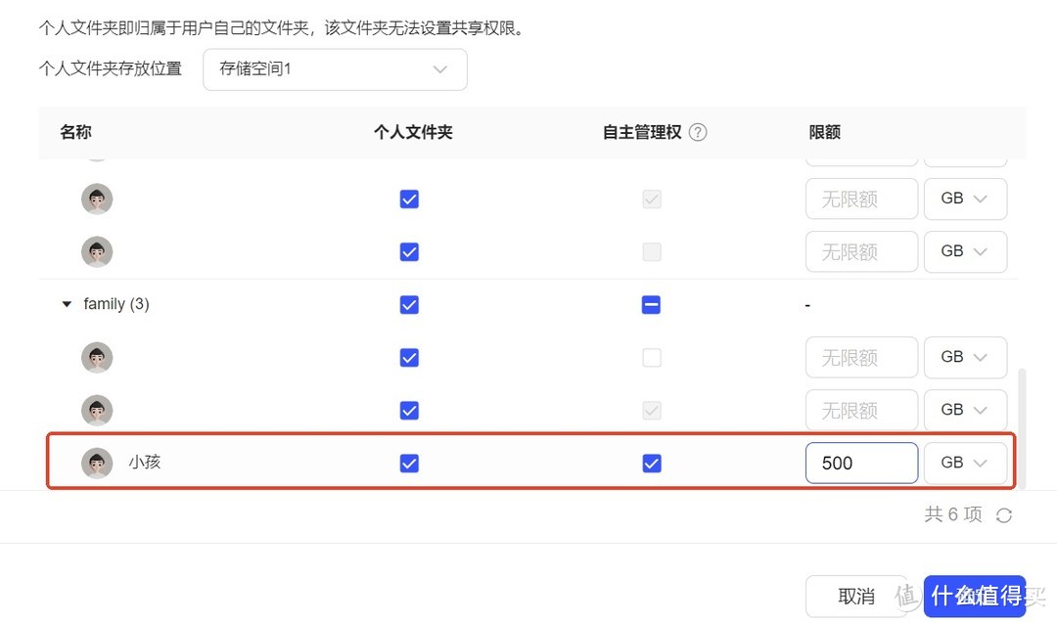Click the 500 quota input field
1057x622 pixels.
pos(861,463)
